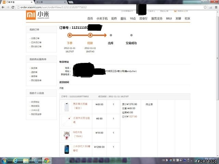Click the shopping cart icon in header
This screenshot has width=219, height=164.
tap(175, 11)
